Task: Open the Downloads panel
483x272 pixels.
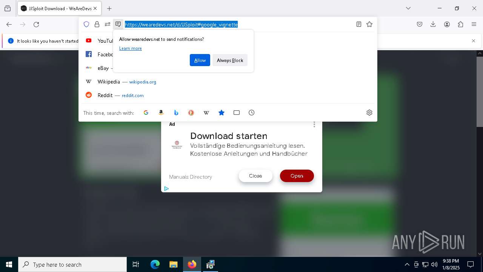Action: coord(433,24)
